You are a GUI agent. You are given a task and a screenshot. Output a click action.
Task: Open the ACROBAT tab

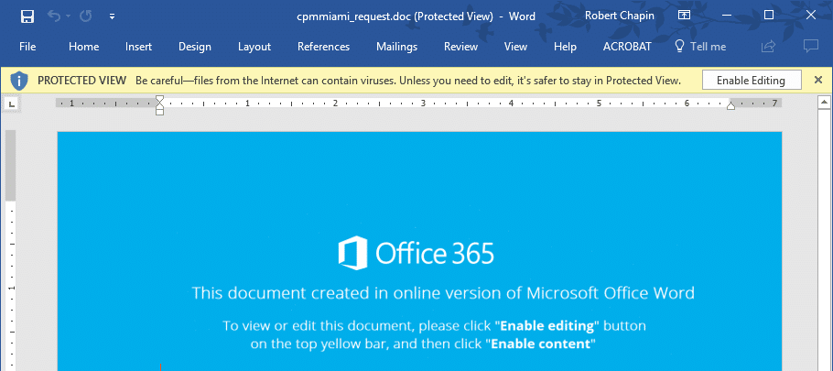coord(627,46)
